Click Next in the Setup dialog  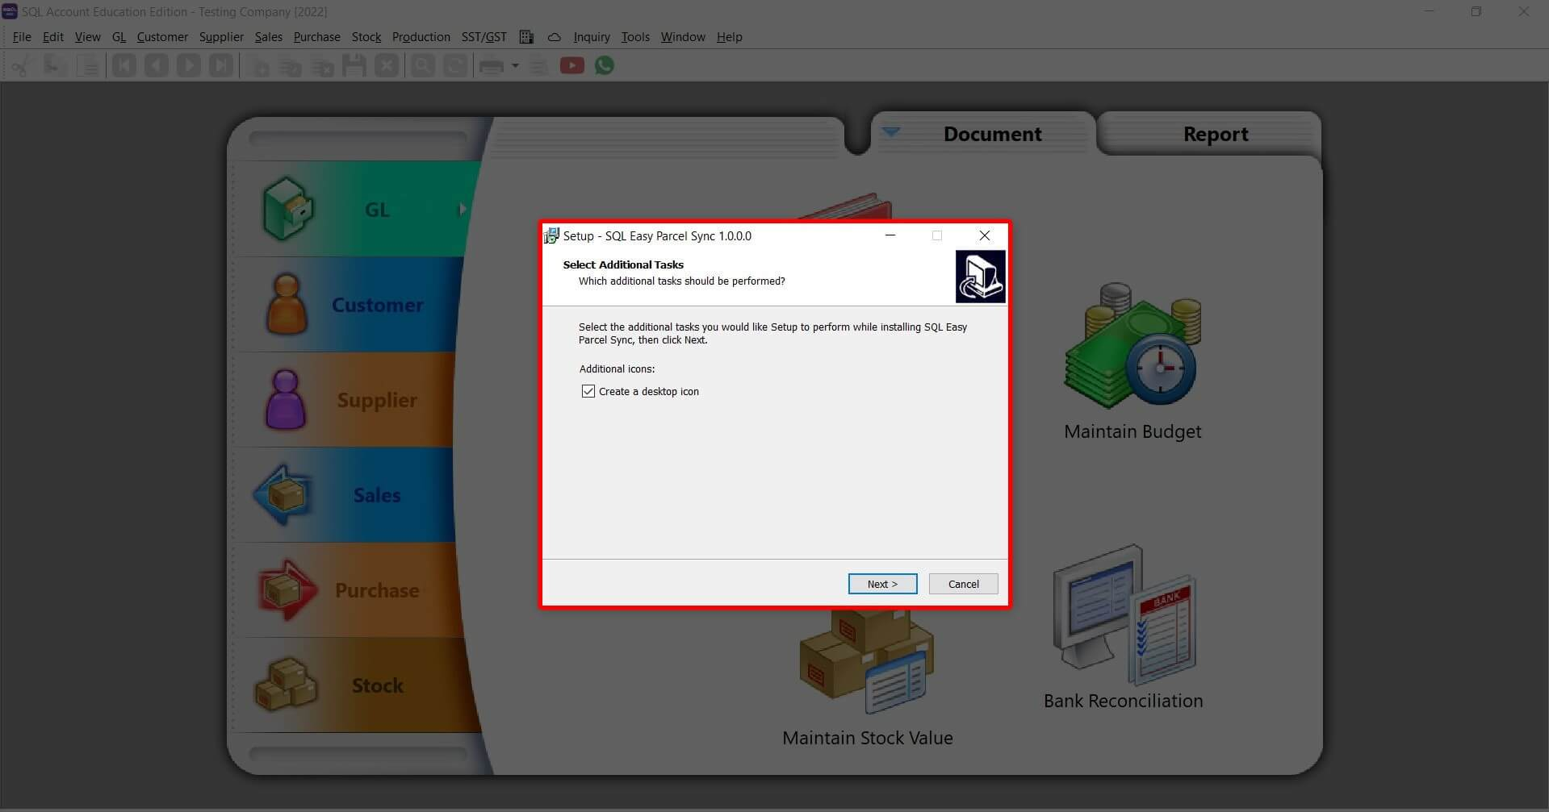(882, 584)
